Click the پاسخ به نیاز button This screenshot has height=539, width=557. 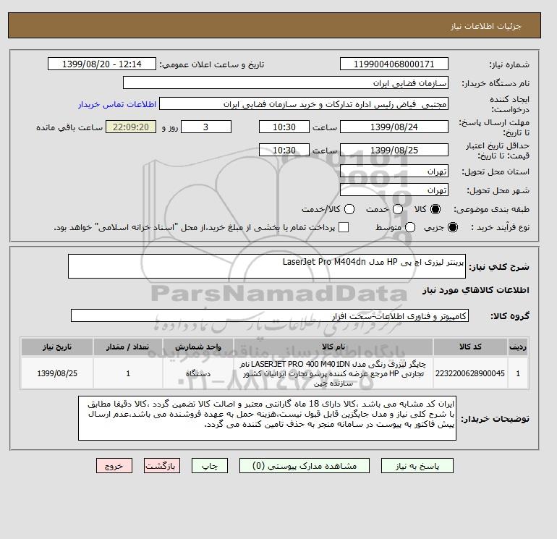(x=417, y=466)
